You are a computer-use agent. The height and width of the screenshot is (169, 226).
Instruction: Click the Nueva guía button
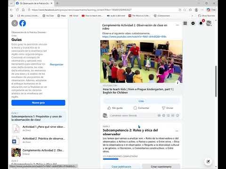pyautogui.click(x=38, y=103)
